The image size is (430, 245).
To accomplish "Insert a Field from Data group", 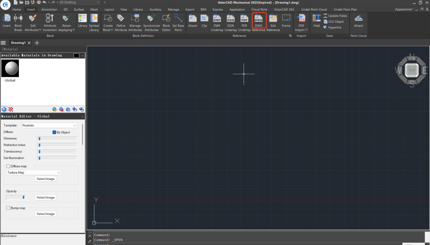I will click(x=317, y=21).
